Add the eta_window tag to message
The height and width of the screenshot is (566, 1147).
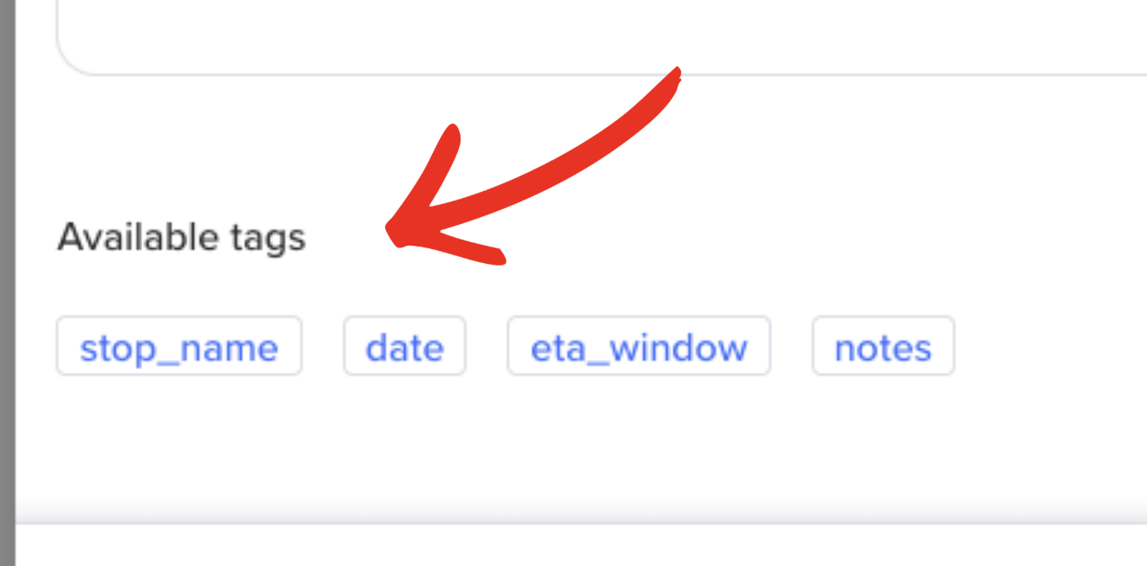[639, 346]
